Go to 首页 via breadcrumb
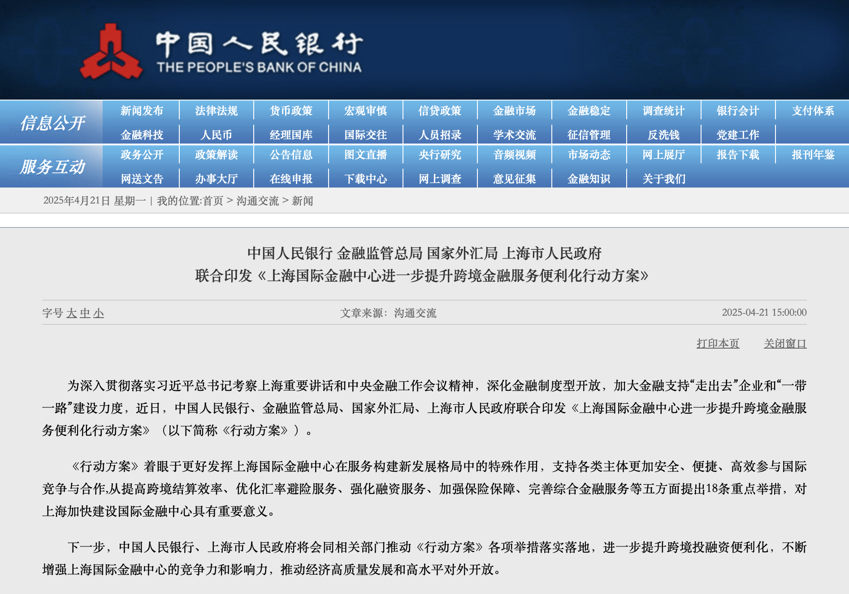Viewport: 849px width, 594px height. [213, 201]
